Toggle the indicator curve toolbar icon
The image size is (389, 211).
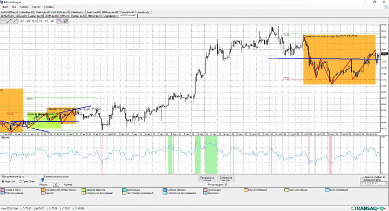60,21
